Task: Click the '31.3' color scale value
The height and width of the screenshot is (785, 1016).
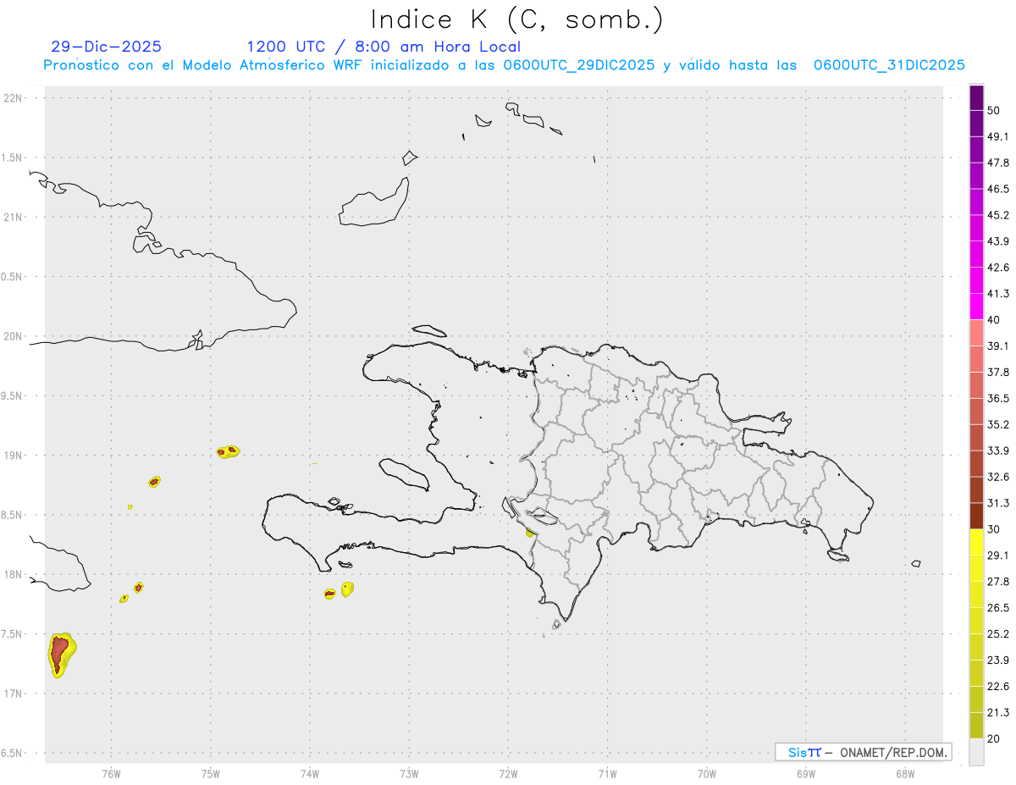Action: pyautogui.click(x=997, y=503)
